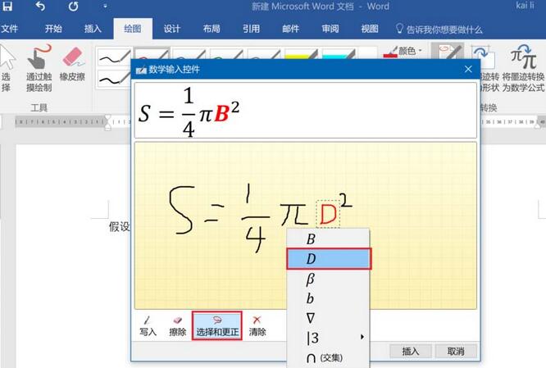Click the handwritten D selection in the writing pad
This screenshot has height=368, width=546.
328,214
